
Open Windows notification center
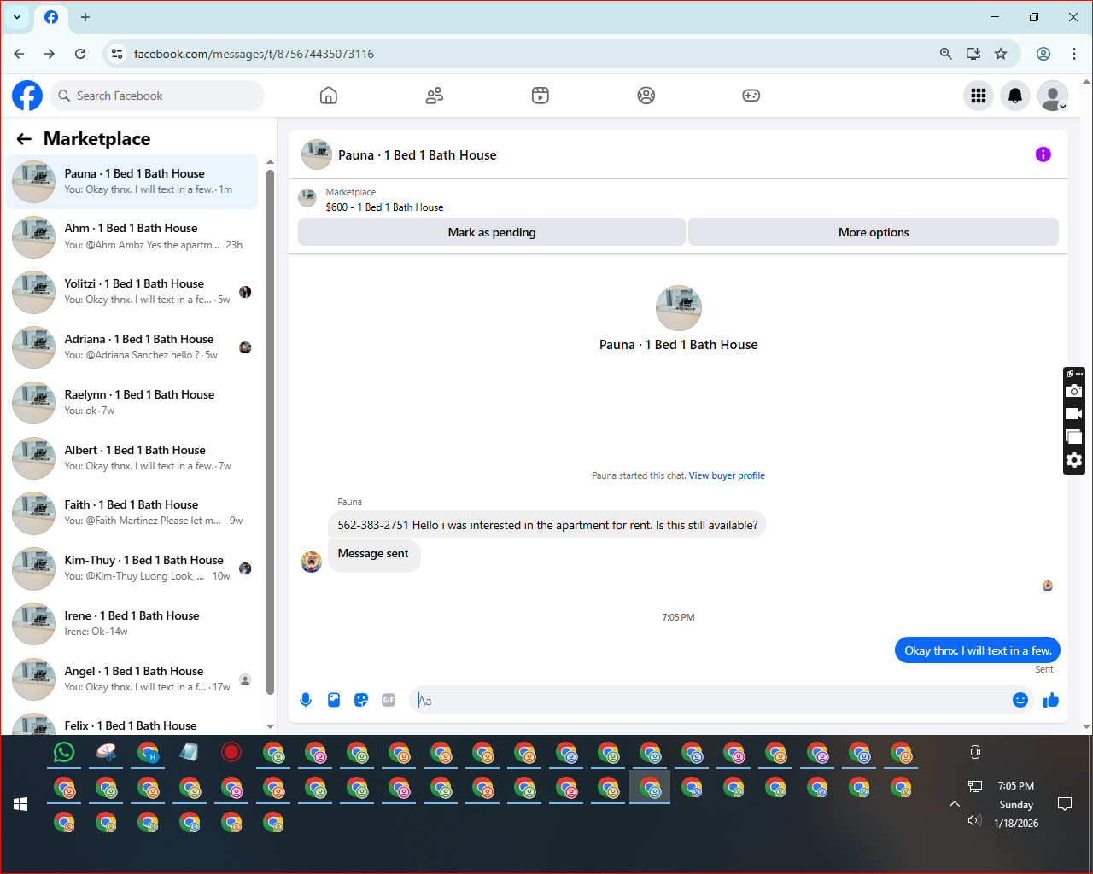click(x=1065, y=804)
